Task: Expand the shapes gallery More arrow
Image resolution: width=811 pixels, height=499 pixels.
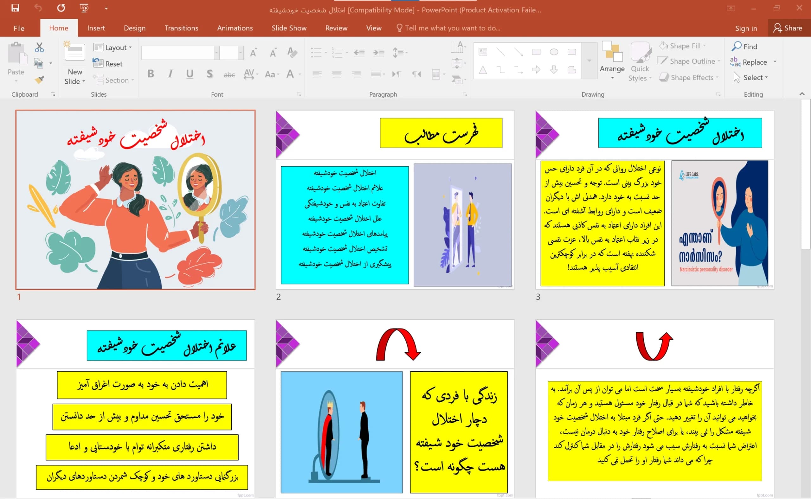Action: [589, 61]
